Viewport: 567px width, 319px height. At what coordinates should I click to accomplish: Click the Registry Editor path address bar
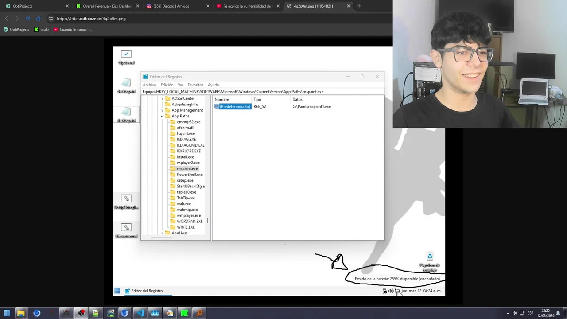tap(263, 92)
